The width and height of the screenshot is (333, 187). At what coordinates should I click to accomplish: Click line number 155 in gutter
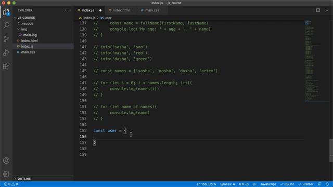[83, 130]
